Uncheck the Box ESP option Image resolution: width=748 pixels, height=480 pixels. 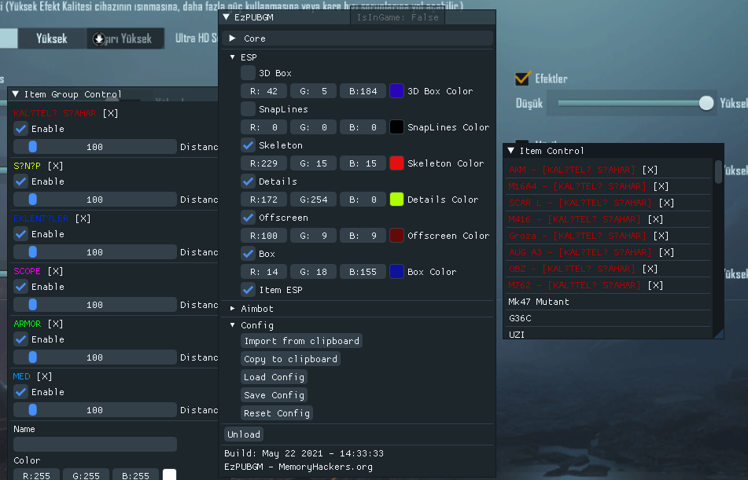[x=248, y=254]
